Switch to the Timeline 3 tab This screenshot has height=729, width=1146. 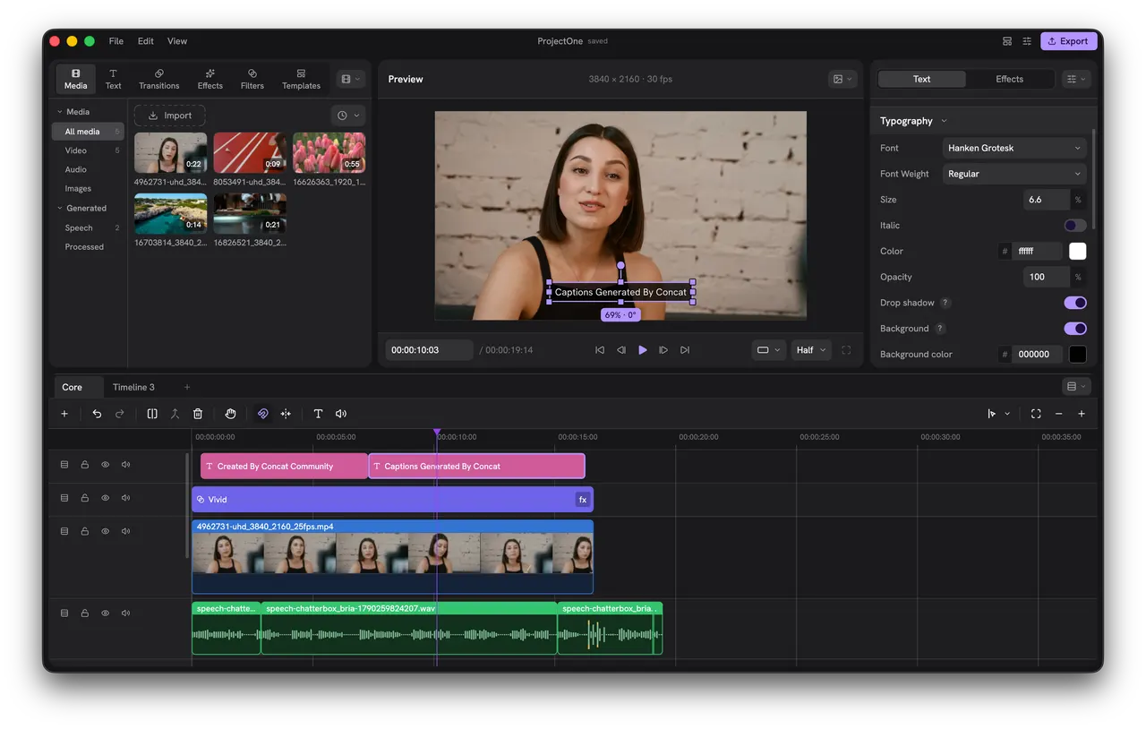(133, 387)
